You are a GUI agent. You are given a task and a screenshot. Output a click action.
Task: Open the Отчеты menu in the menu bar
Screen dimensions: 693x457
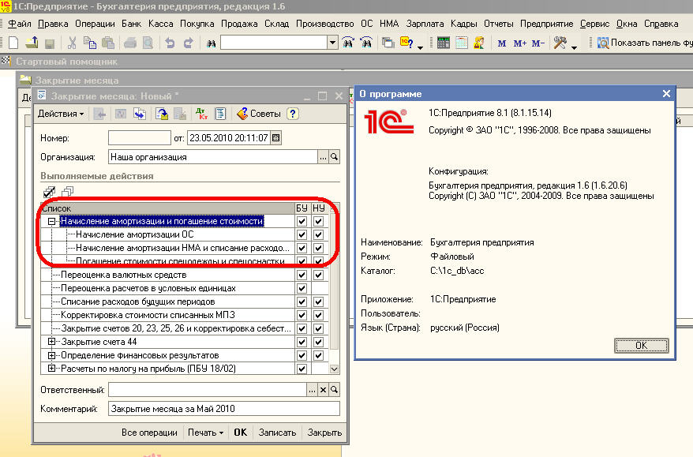(497, 24)
